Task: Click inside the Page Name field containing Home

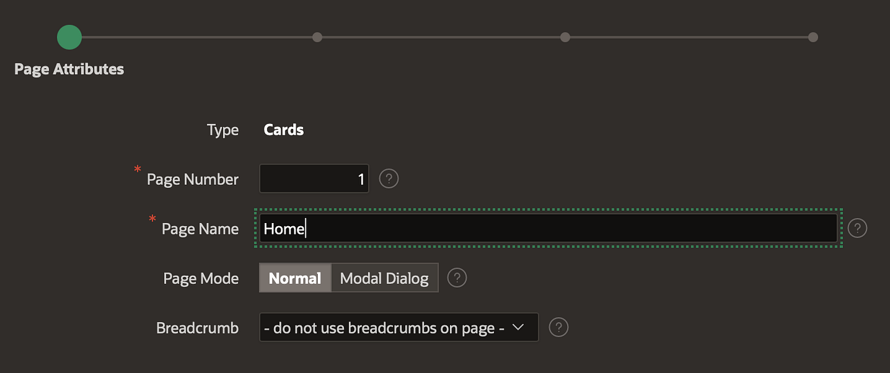Action: click(548, 228)
